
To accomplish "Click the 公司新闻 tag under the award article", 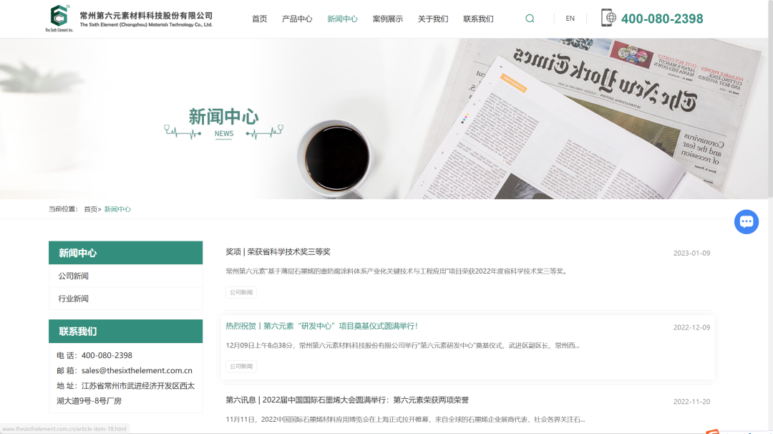I will coord(240,292).
